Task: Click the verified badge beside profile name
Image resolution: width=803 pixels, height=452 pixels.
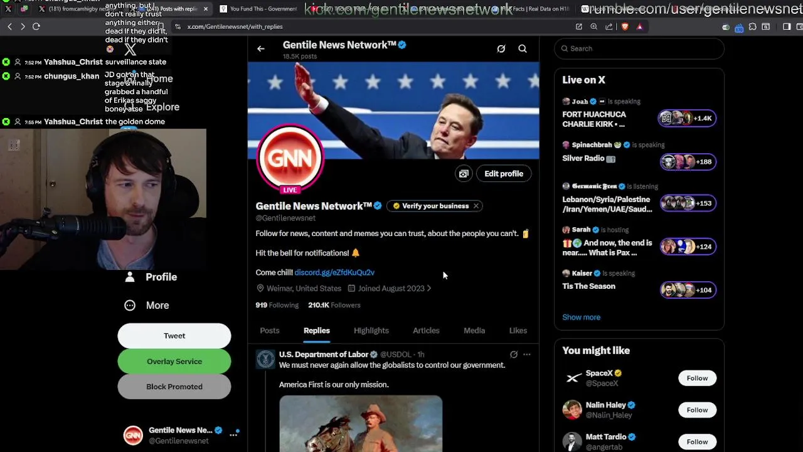Action: pos(378,206)
